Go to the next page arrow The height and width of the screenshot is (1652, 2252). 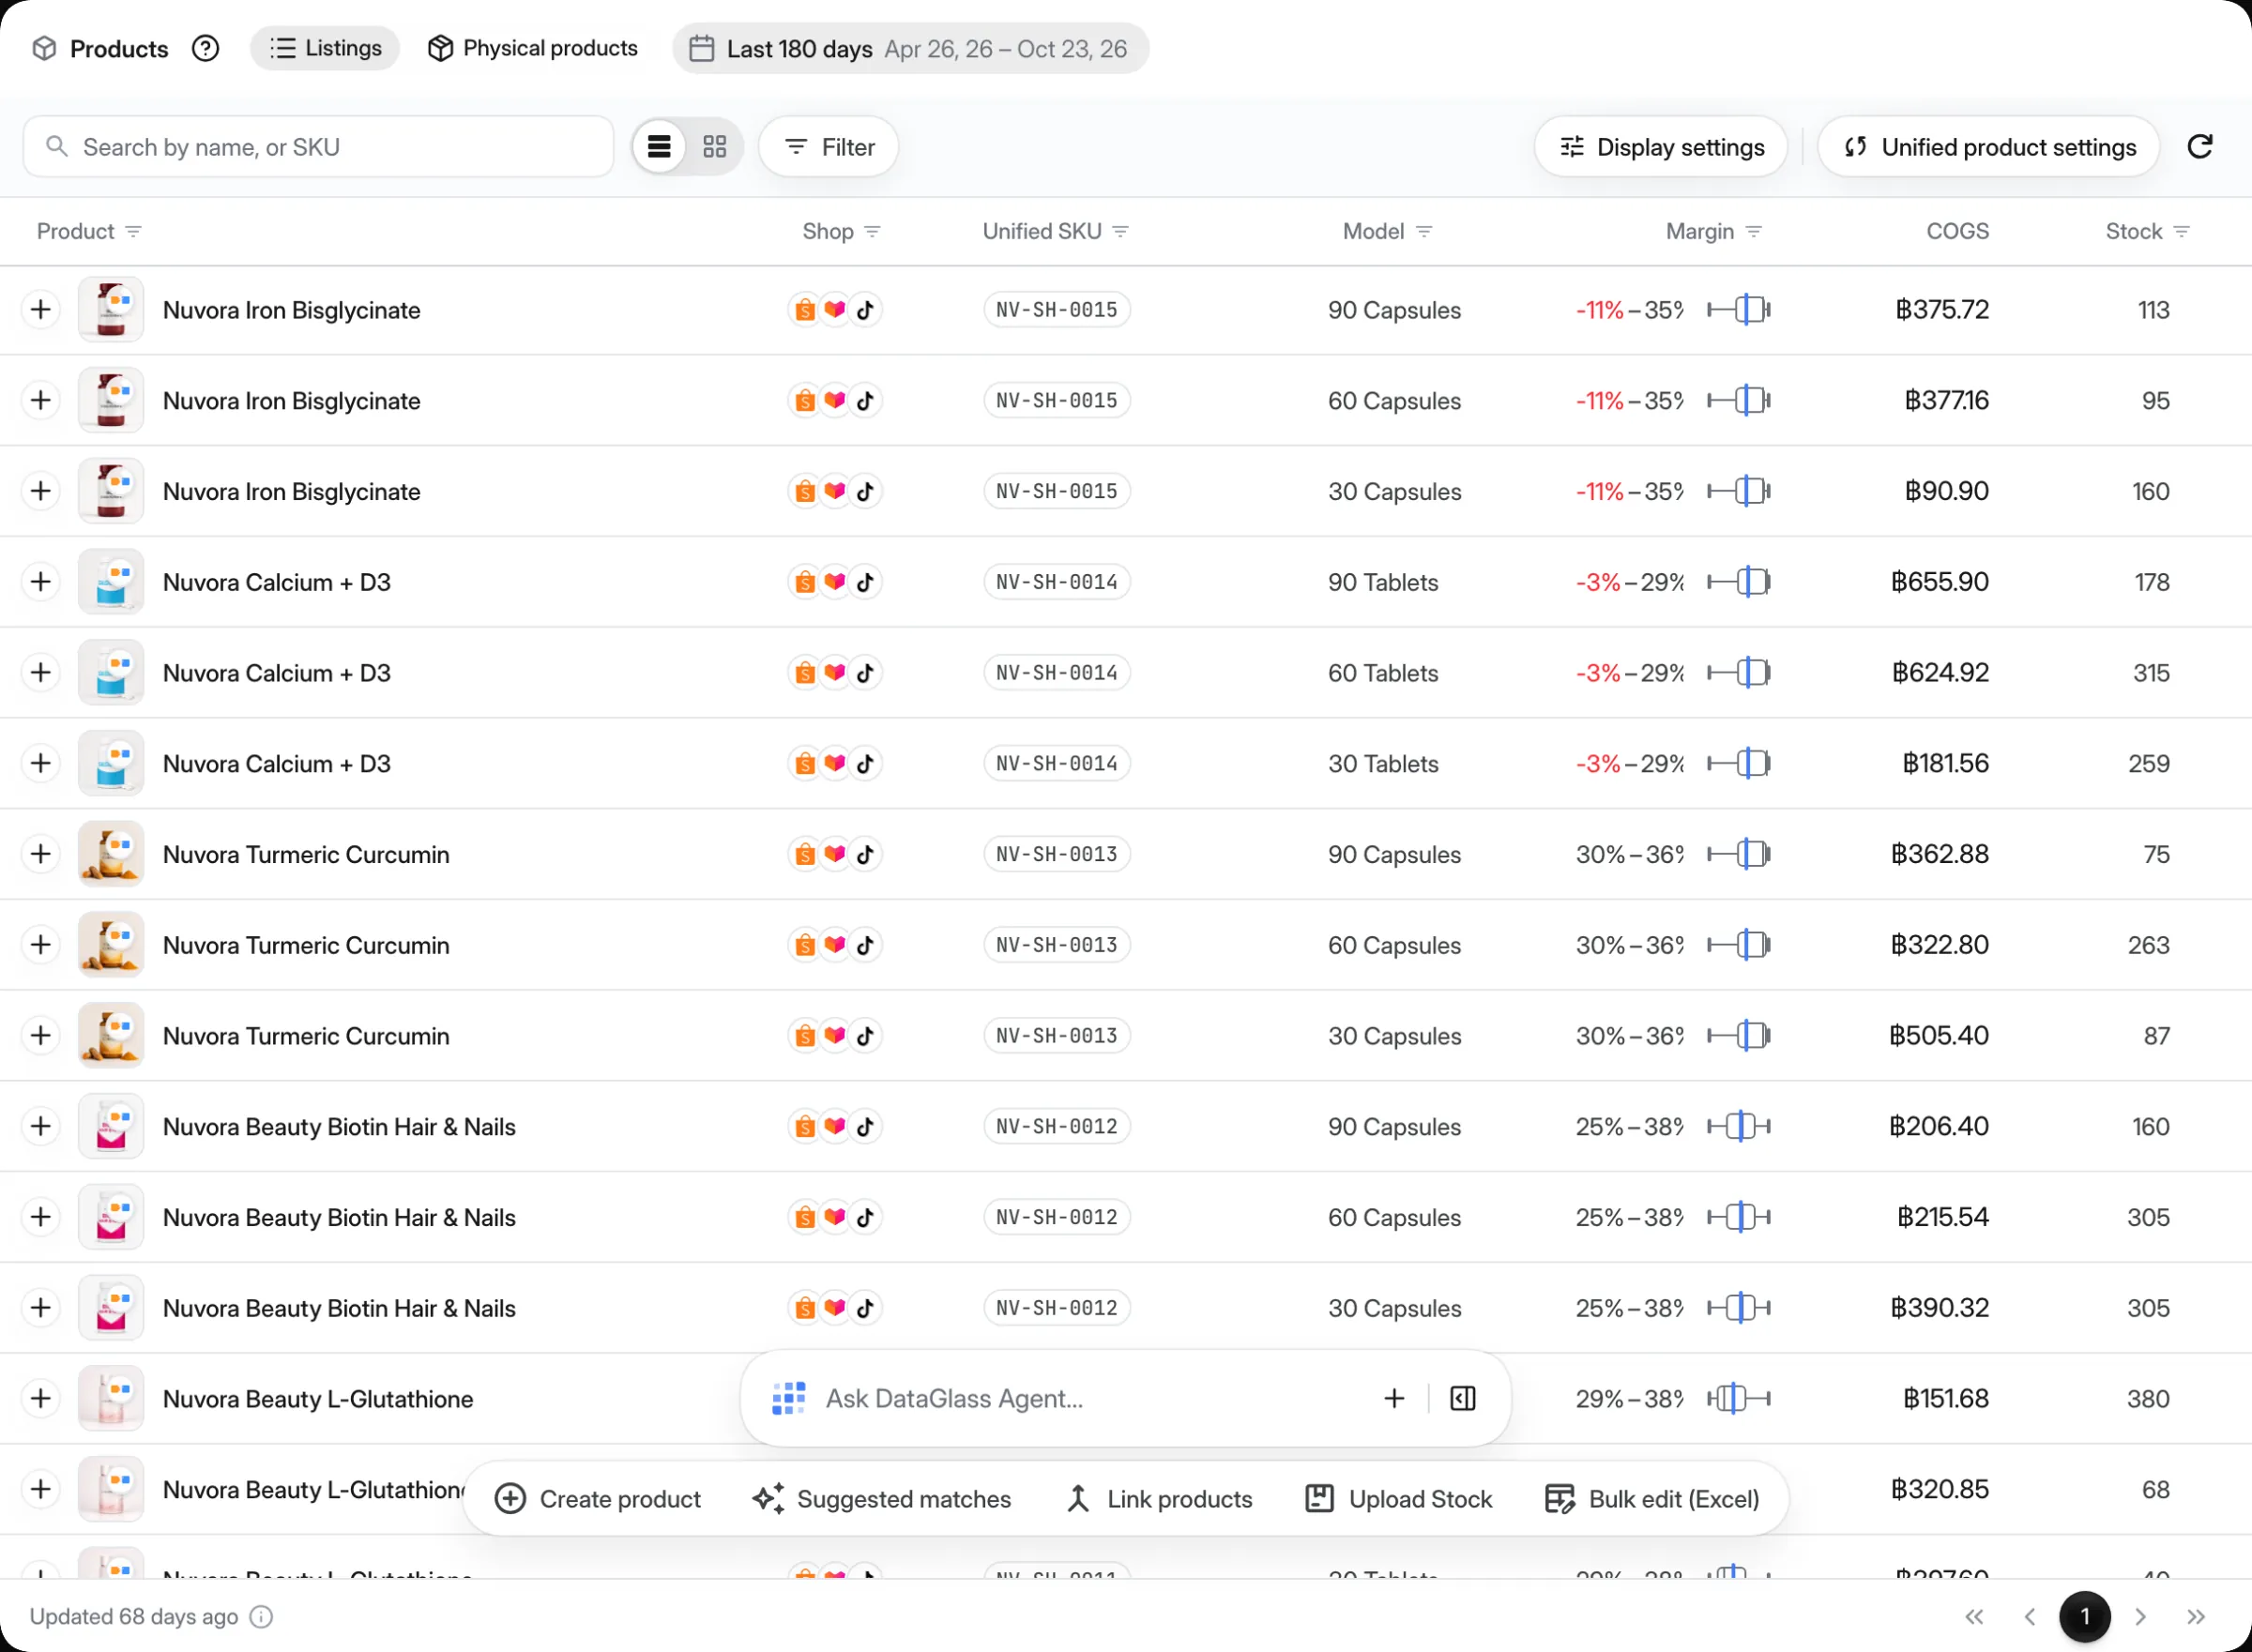coord(2140,1617)
